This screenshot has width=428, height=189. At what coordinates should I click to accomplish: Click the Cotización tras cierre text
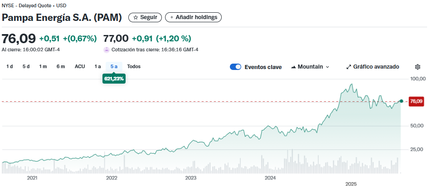point(155,50)
